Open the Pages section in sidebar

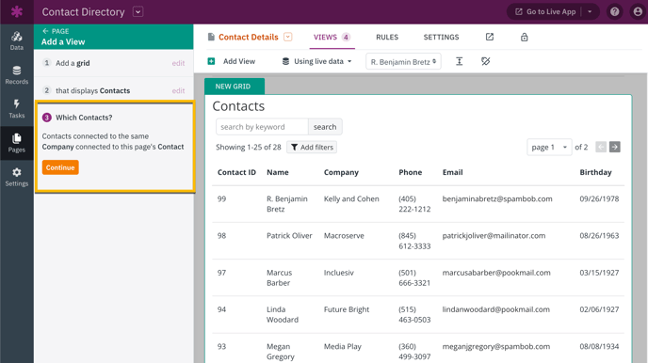(17, 143)
